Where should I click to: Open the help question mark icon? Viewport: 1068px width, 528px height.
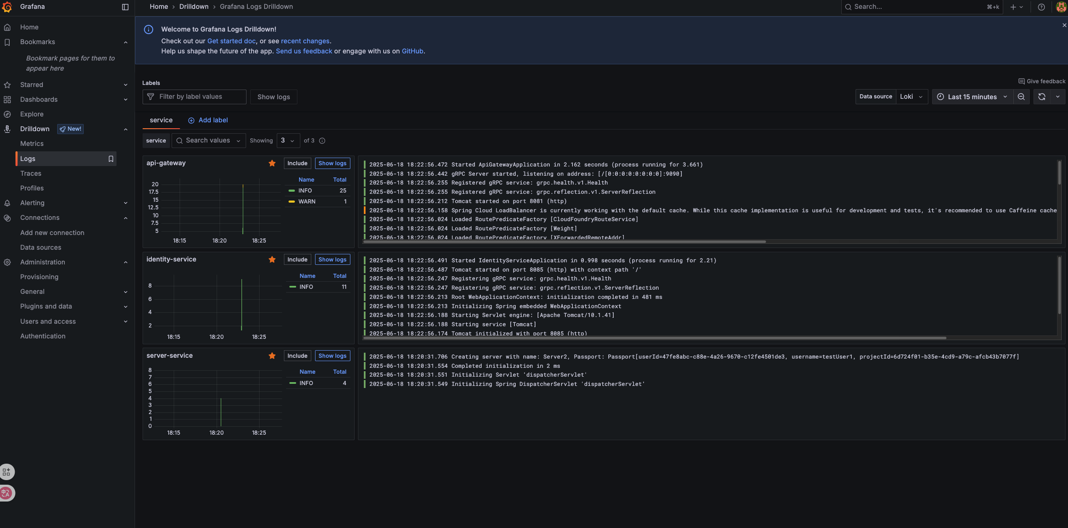1041,7
